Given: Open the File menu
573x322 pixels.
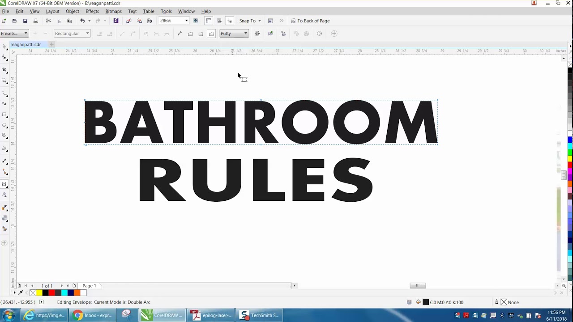Looking at the screenshot, I should (5, 11).
